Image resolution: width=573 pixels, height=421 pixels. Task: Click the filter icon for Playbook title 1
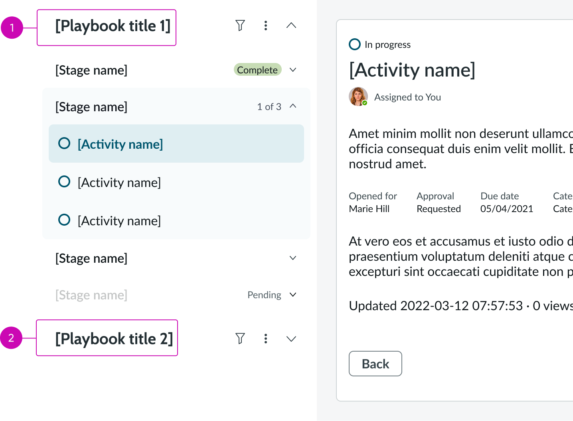240,26
